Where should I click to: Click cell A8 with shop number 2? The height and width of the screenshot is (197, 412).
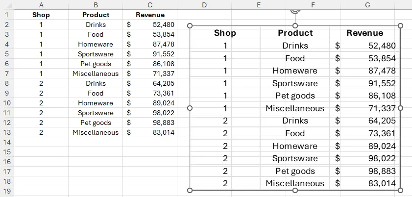41,83
